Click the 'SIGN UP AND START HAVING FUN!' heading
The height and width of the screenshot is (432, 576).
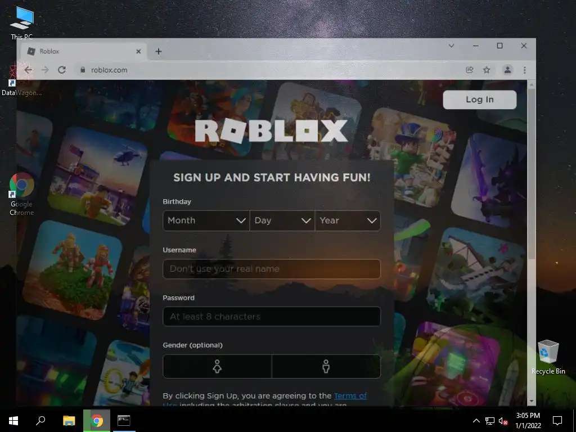click(272, 177)
